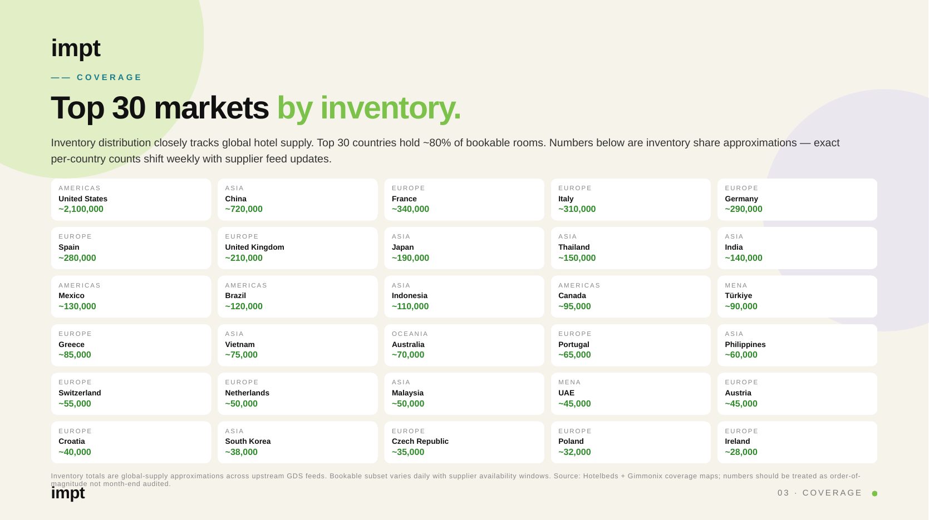Click the UAE market card
Image resolution: width=929 pixels, height=520 pixels.
pyautogui.click(x=631, y=394)
